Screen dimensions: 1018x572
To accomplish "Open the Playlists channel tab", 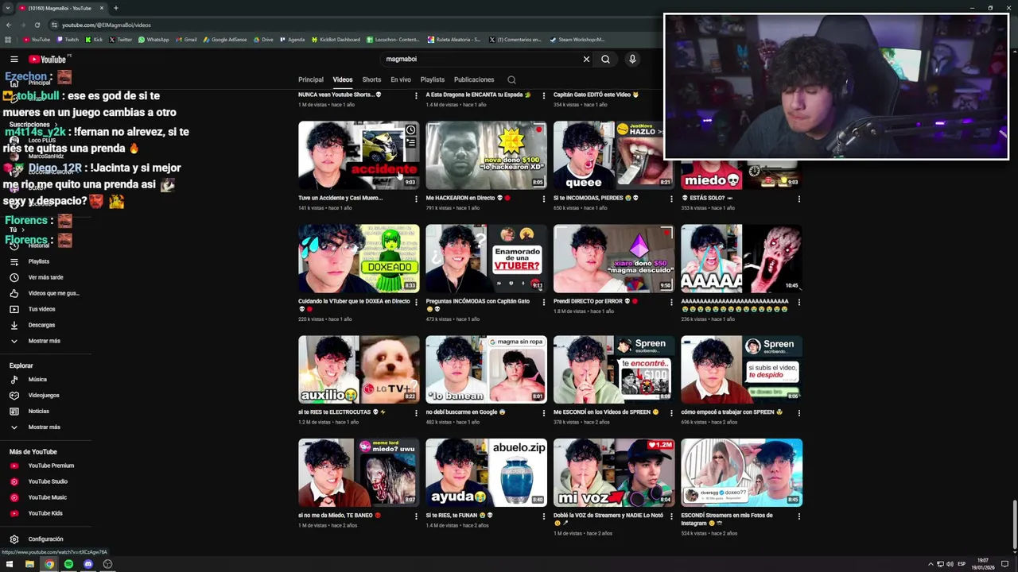I will coord(433,79).
